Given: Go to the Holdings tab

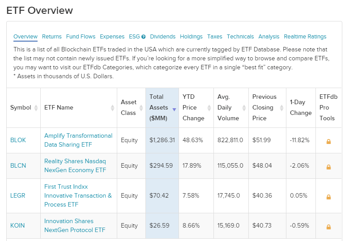Looking at the screenshot, I should 191,37.
